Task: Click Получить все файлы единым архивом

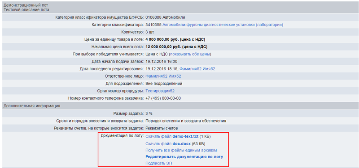Action: point(181,151)
